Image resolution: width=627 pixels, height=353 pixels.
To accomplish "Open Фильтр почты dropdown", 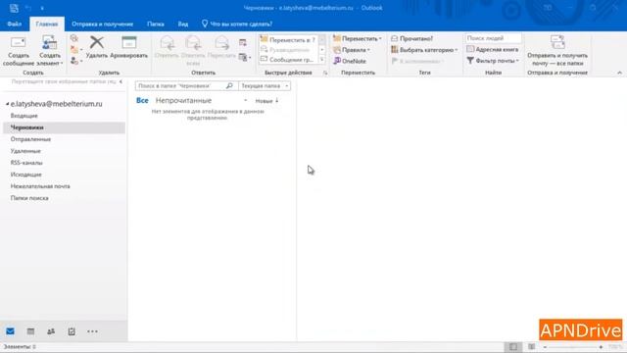I will 493,61.
